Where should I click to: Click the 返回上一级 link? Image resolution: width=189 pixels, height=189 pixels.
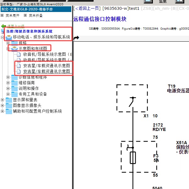tap(16, 26)
